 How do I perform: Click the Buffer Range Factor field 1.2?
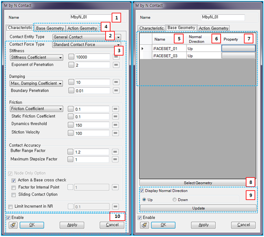click(x=92, y=152)
